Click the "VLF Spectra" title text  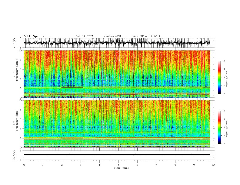[34, 36]
